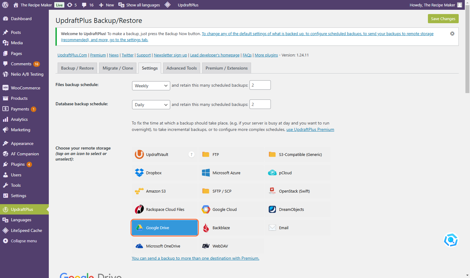
Task: Open WooCommerce in the sidebar menu
Action: tap(24, 88)
